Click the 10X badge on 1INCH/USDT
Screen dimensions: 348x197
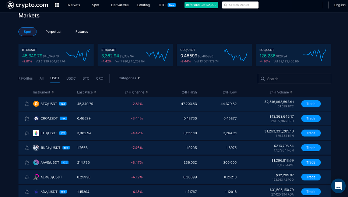point(66,148)
